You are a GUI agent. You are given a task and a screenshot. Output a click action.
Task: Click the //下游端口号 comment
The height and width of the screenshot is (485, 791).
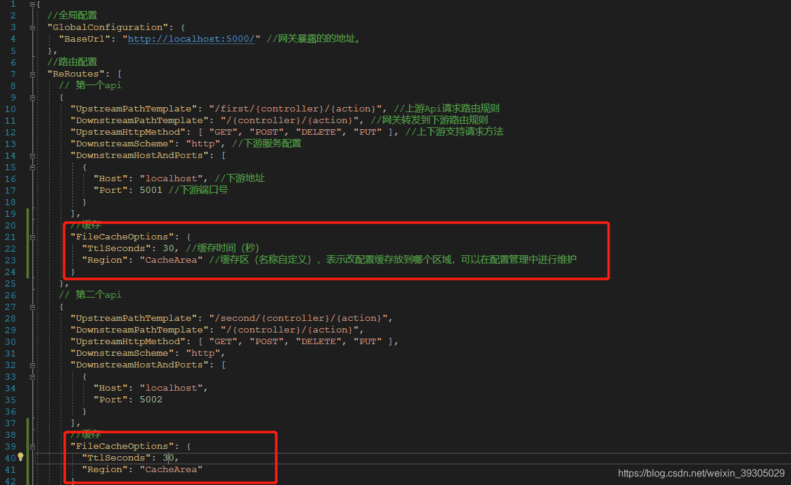point(198,190)
